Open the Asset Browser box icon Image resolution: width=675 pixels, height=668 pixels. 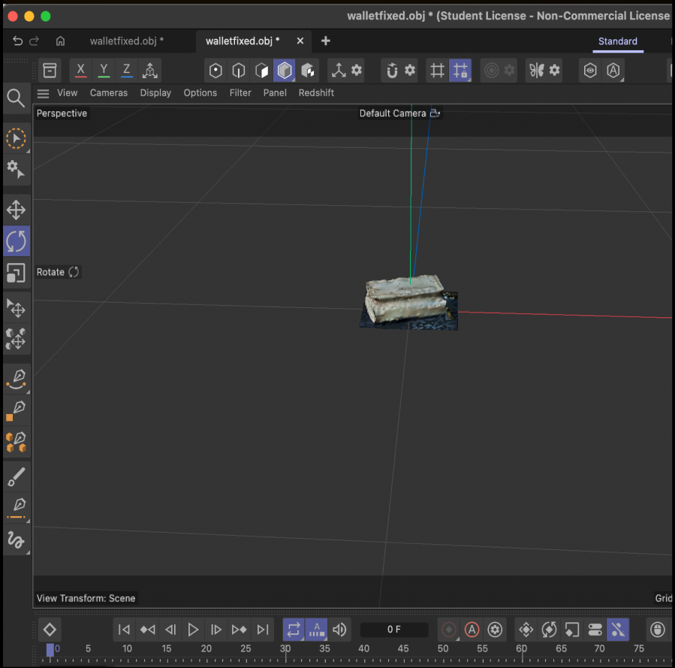[x=50, y=71]
